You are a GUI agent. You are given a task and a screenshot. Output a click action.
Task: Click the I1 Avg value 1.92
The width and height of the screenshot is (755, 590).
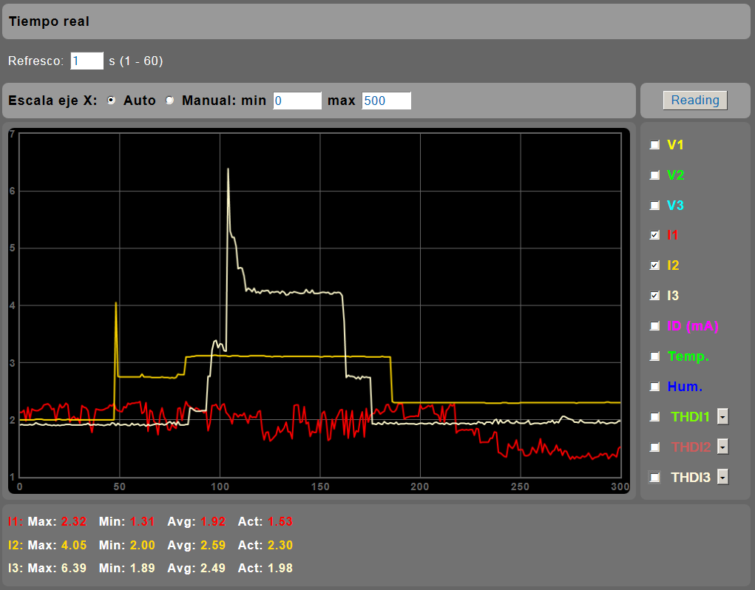click(x=213, y=522)
